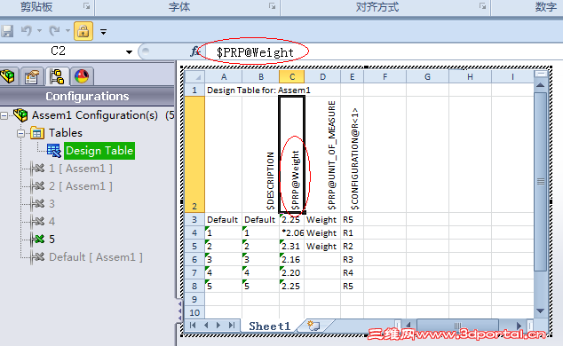Click vertical scrollbar up arrow
Screen dimensions: 563x346
coord(540,85)
